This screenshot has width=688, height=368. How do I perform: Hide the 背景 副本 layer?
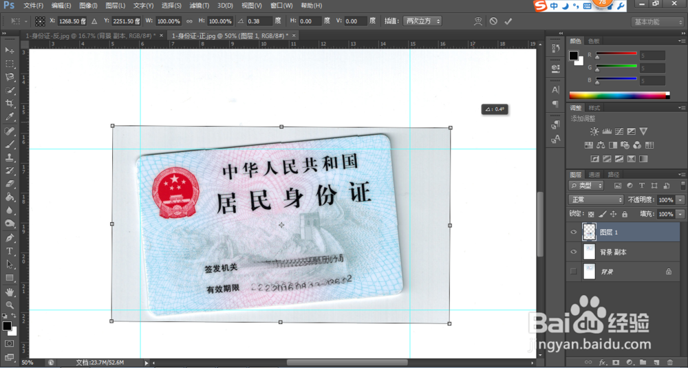(574, 252)
